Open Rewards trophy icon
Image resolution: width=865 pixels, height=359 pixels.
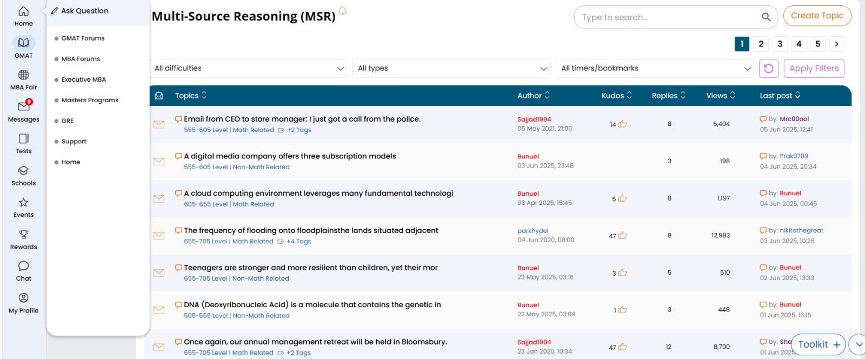click(x=23, y=235)
